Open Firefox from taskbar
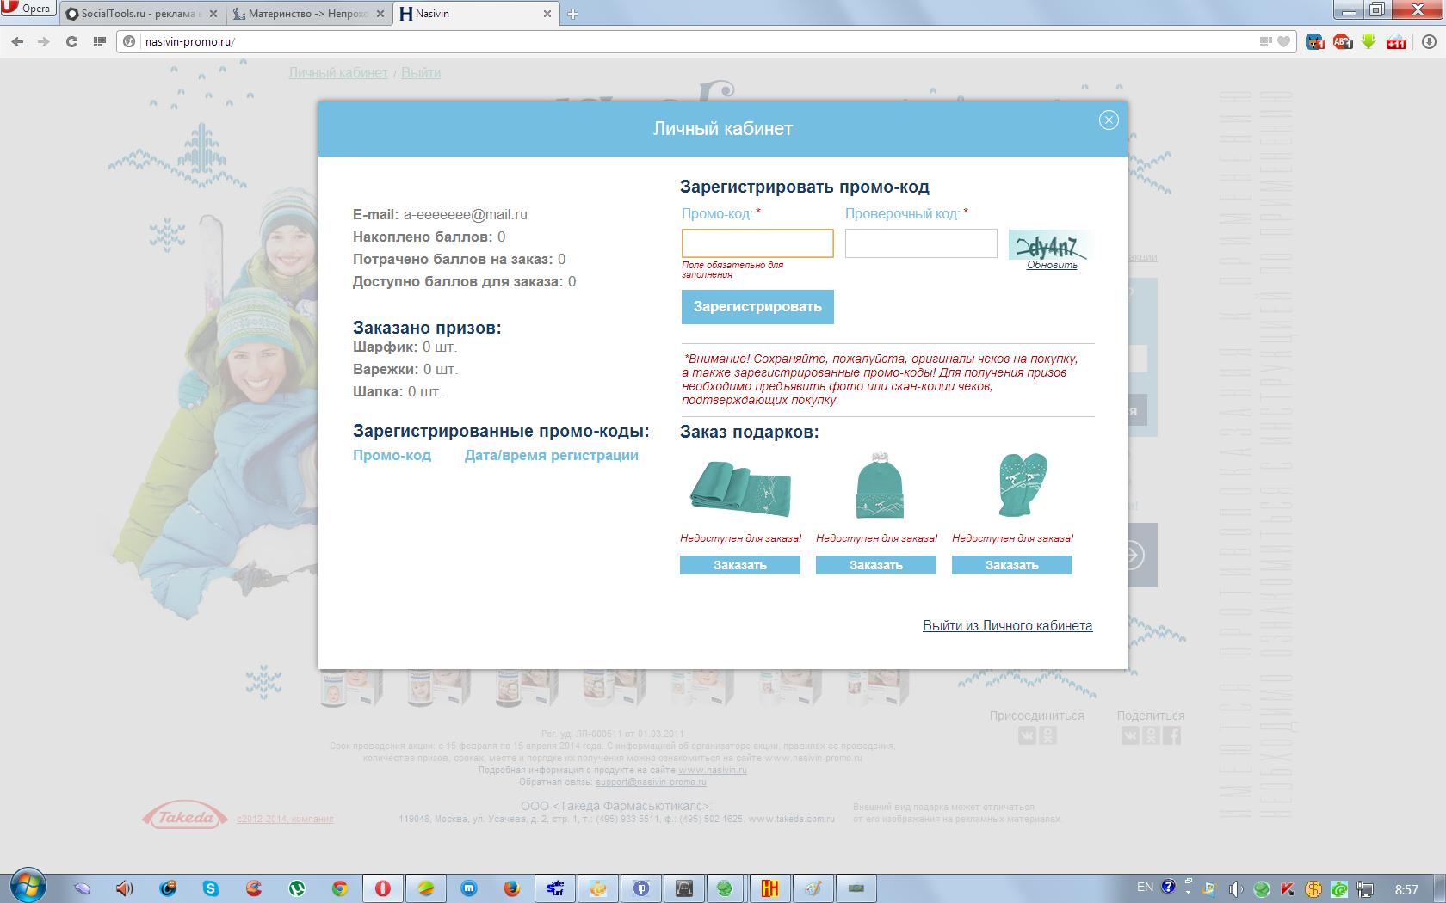1446x903 pixels. click(x=512, y=888)
